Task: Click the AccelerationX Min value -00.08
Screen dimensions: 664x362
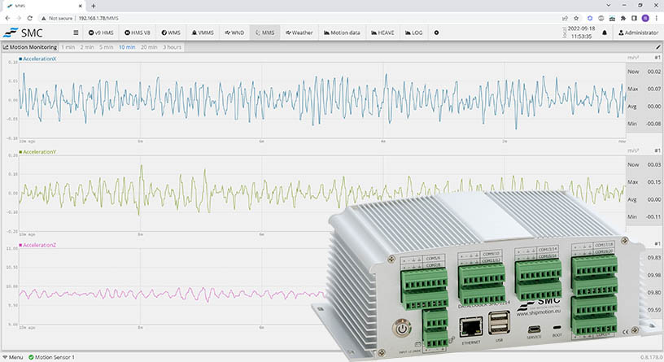Action: 653,124
